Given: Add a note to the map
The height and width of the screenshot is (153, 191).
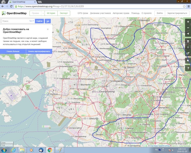Looking at the screenshot, I should tap(188, 60).
